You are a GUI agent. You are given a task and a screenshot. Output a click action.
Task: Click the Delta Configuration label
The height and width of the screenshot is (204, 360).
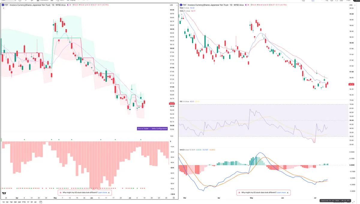[159, 129]
